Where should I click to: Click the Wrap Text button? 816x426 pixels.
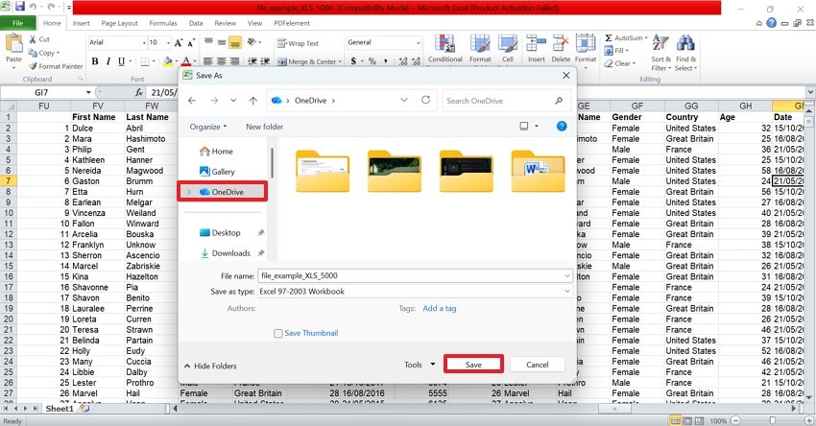[x=298, y=44]
